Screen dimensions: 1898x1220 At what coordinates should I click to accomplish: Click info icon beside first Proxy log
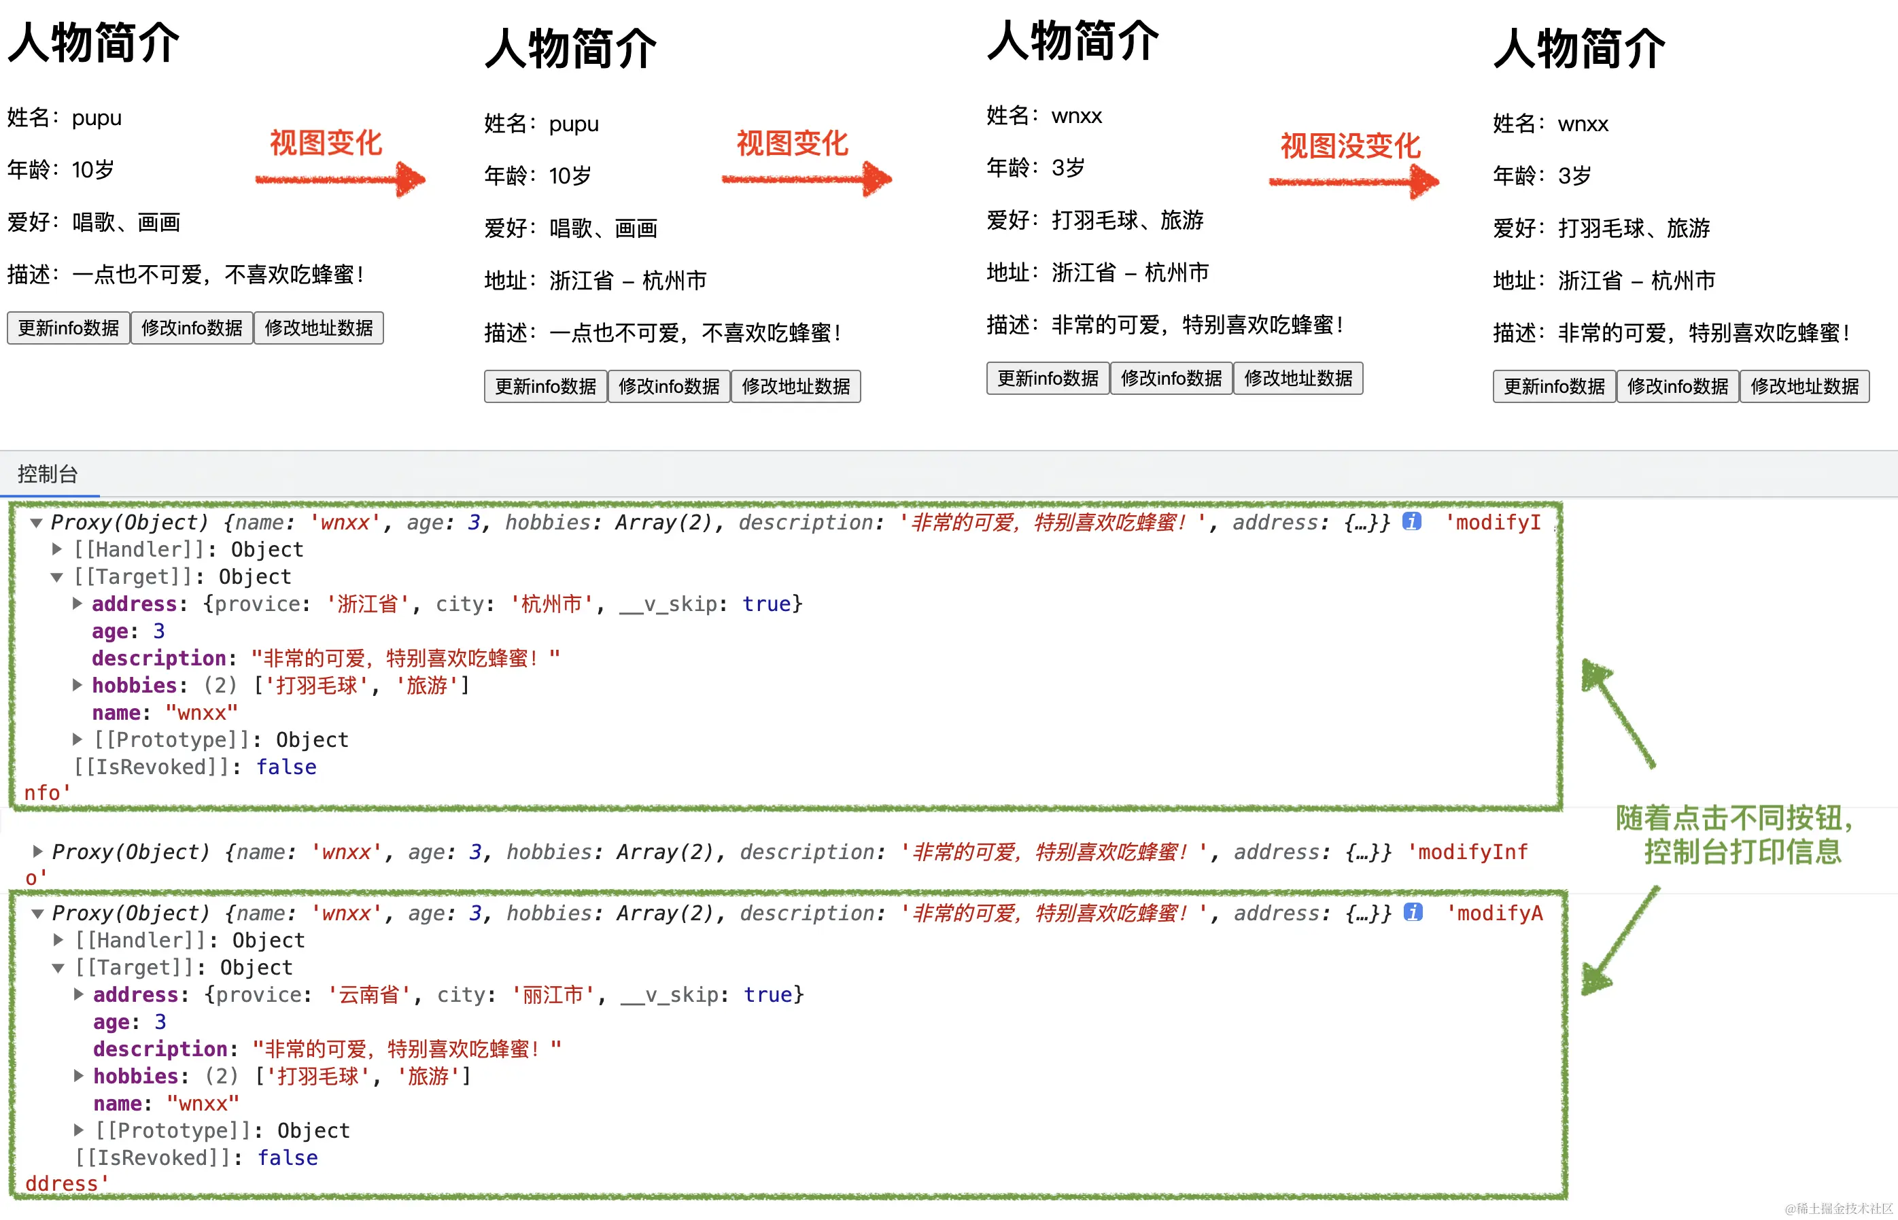[1412, 521]
